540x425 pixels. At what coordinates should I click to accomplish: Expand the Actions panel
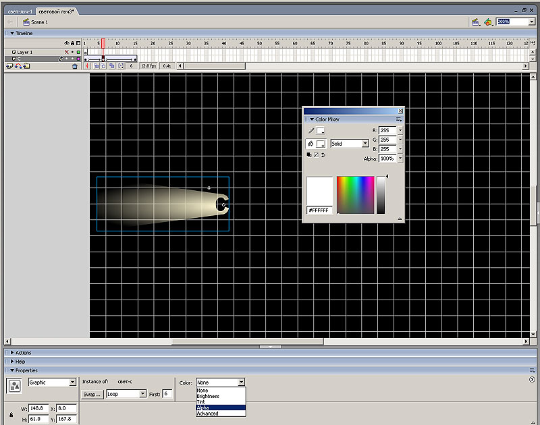pyautogui.click(x=23, y=353)
